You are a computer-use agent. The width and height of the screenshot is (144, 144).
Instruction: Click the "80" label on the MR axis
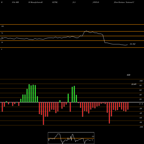[x=140, y=86]
